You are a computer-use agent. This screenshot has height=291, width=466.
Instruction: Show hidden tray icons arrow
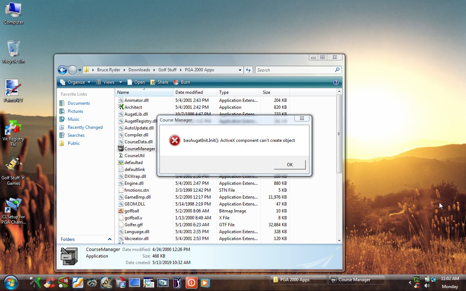click(410, 282)
